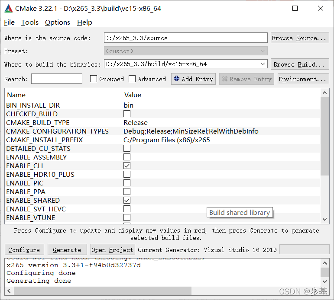334x300 pixels.
Task: Click the 'Generating done' log line
Action: [39, 281]
